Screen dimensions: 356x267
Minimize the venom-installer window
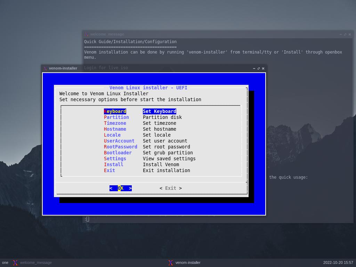[x=254, y=68]
